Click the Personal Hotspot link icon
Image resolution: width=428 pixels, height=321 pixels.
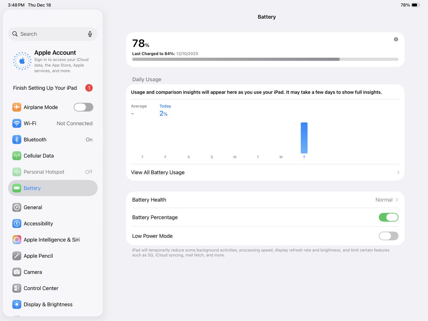tap(17, 172)
